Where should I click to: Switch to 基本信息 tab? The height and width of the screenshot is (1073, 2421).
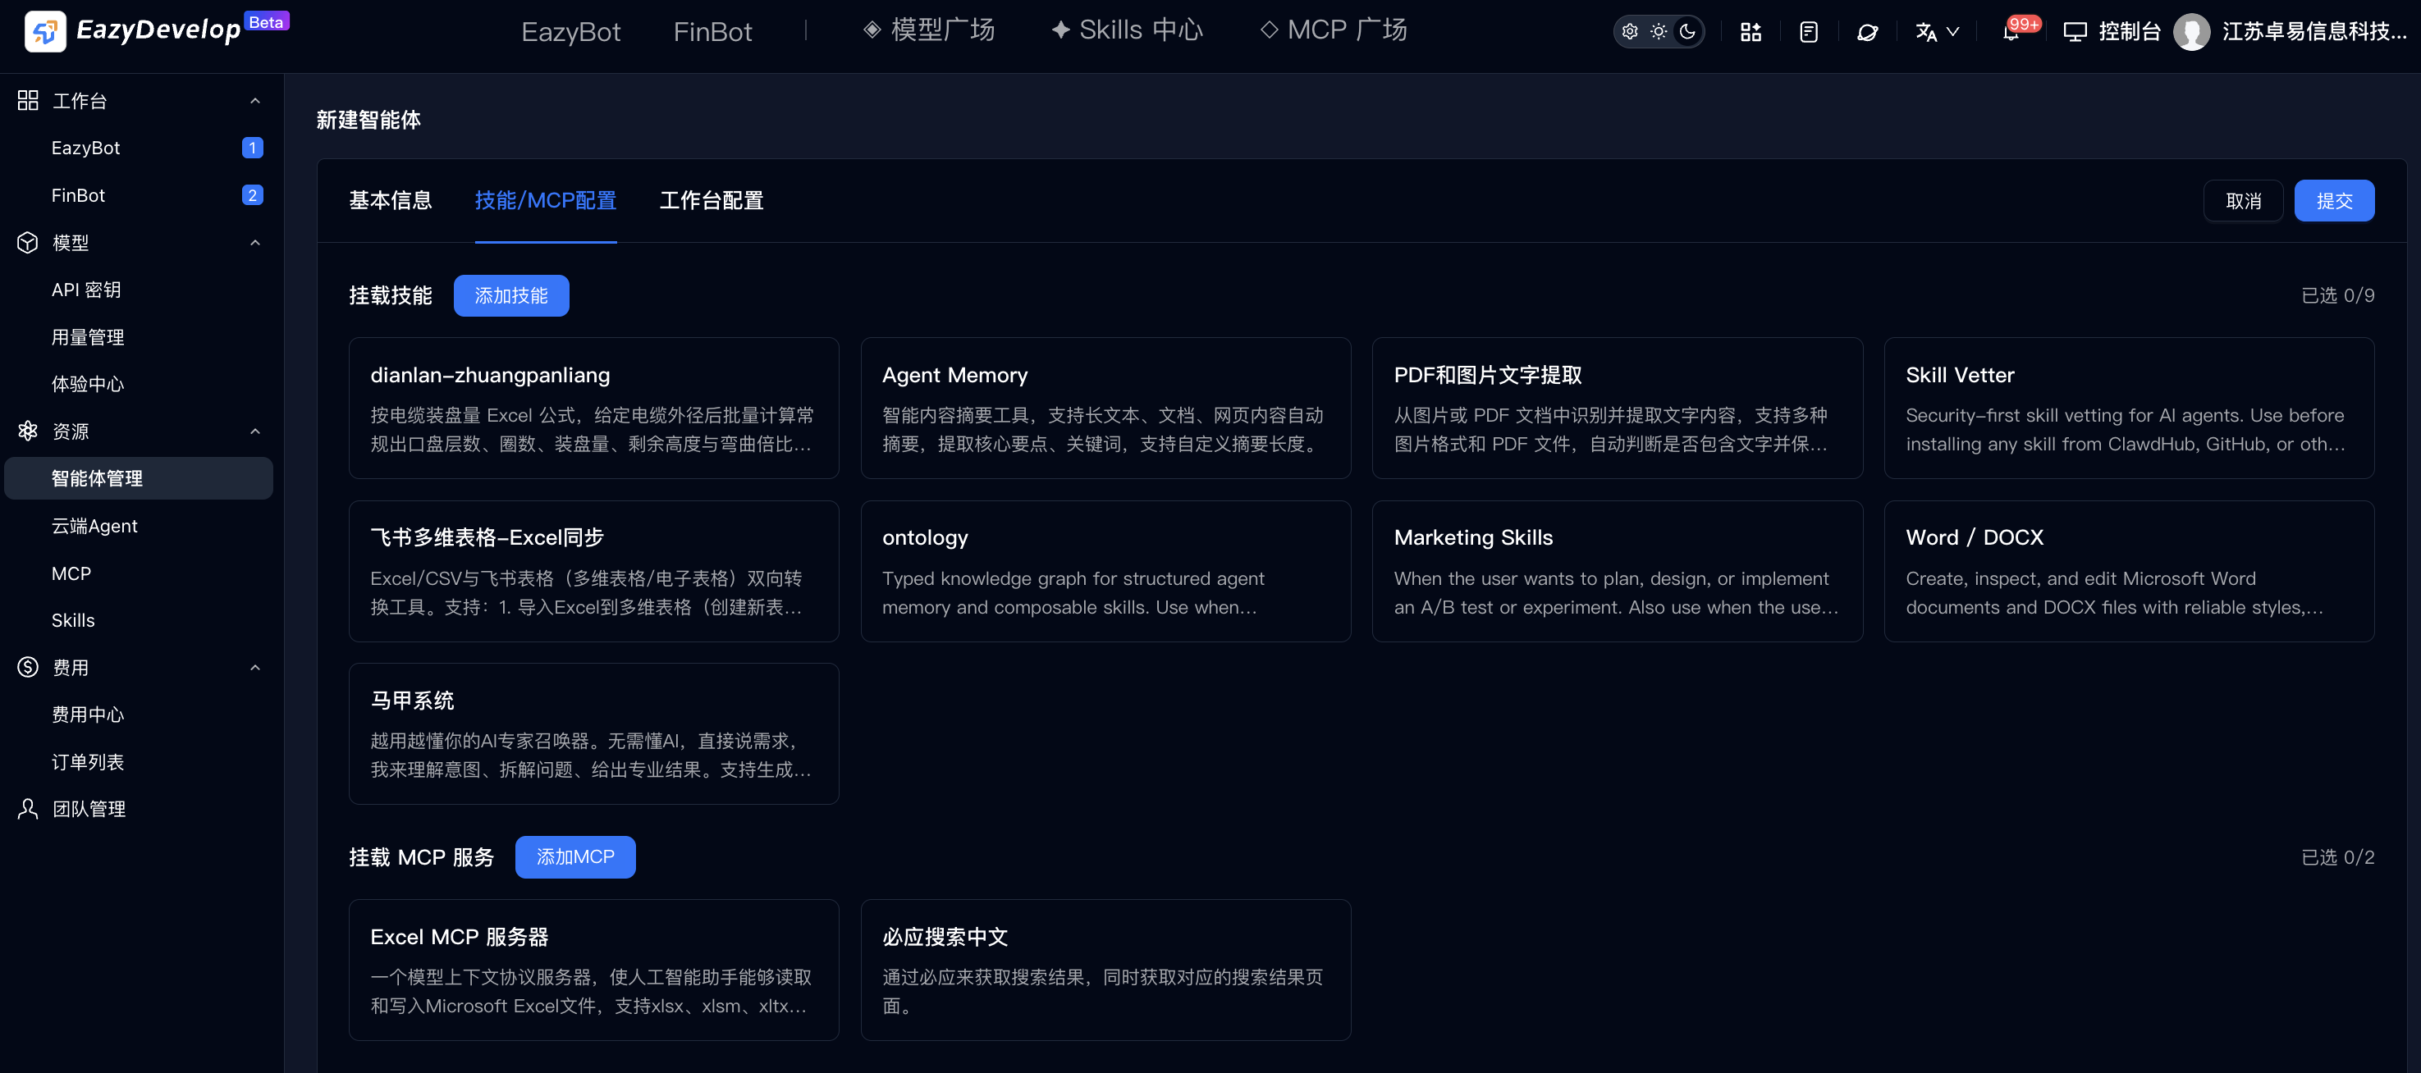click(390, 200)
